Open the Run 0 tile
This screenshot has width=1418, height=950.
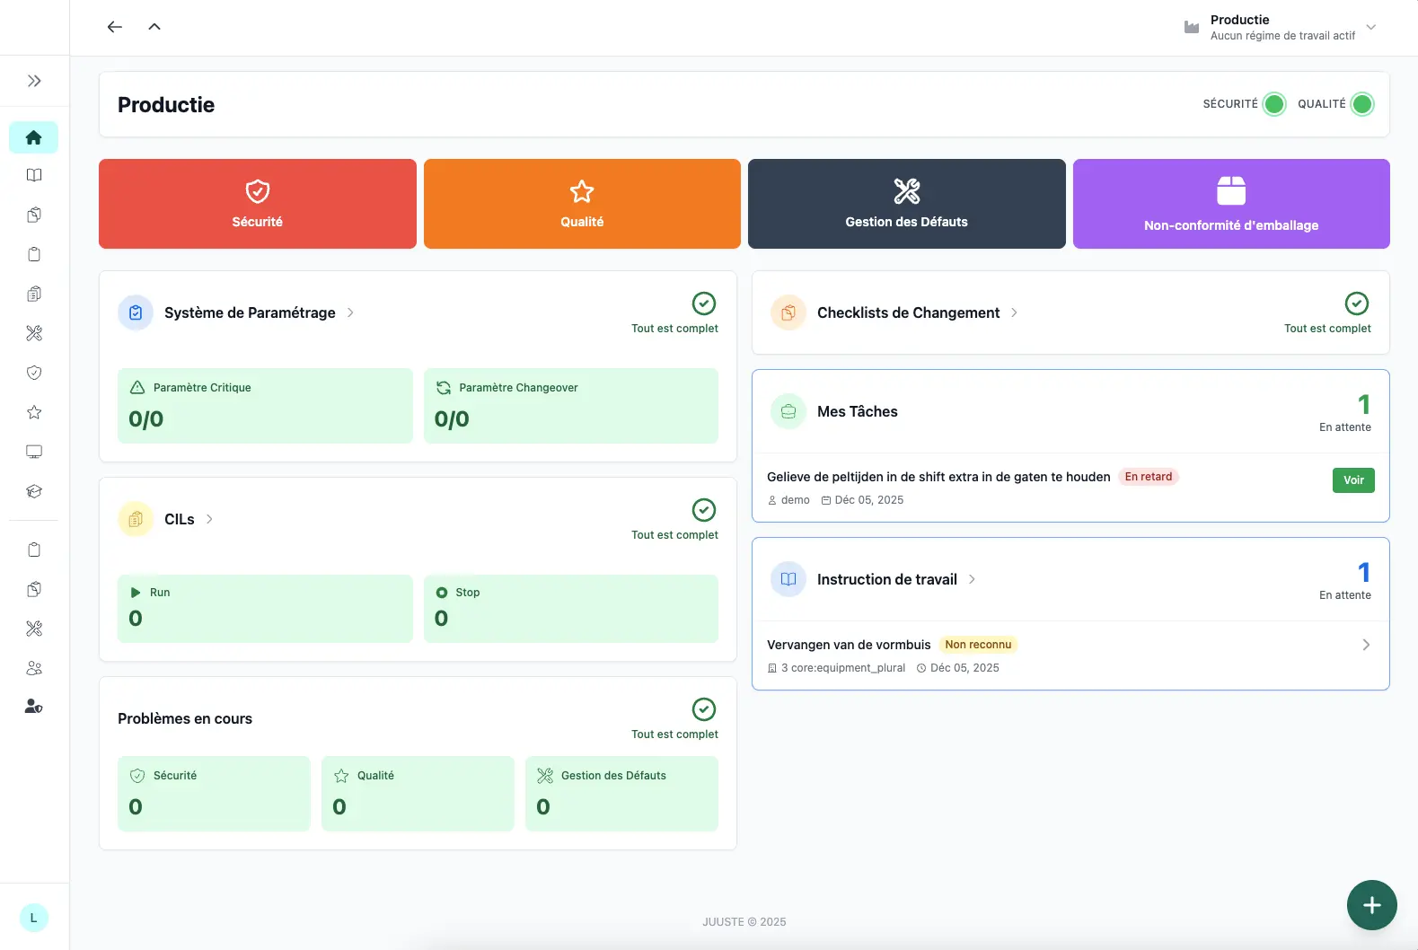click(265, 609)
